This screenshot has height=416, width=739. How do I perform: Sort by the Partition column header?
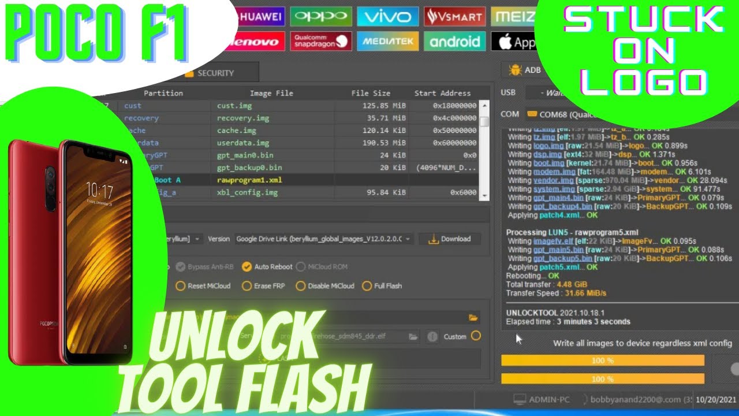163,93
